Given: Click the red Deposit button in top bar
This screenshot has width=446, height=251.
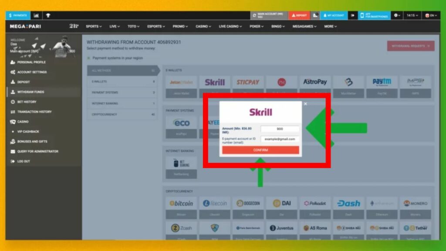Looking at the screenshot, I should tap(299, 15).
